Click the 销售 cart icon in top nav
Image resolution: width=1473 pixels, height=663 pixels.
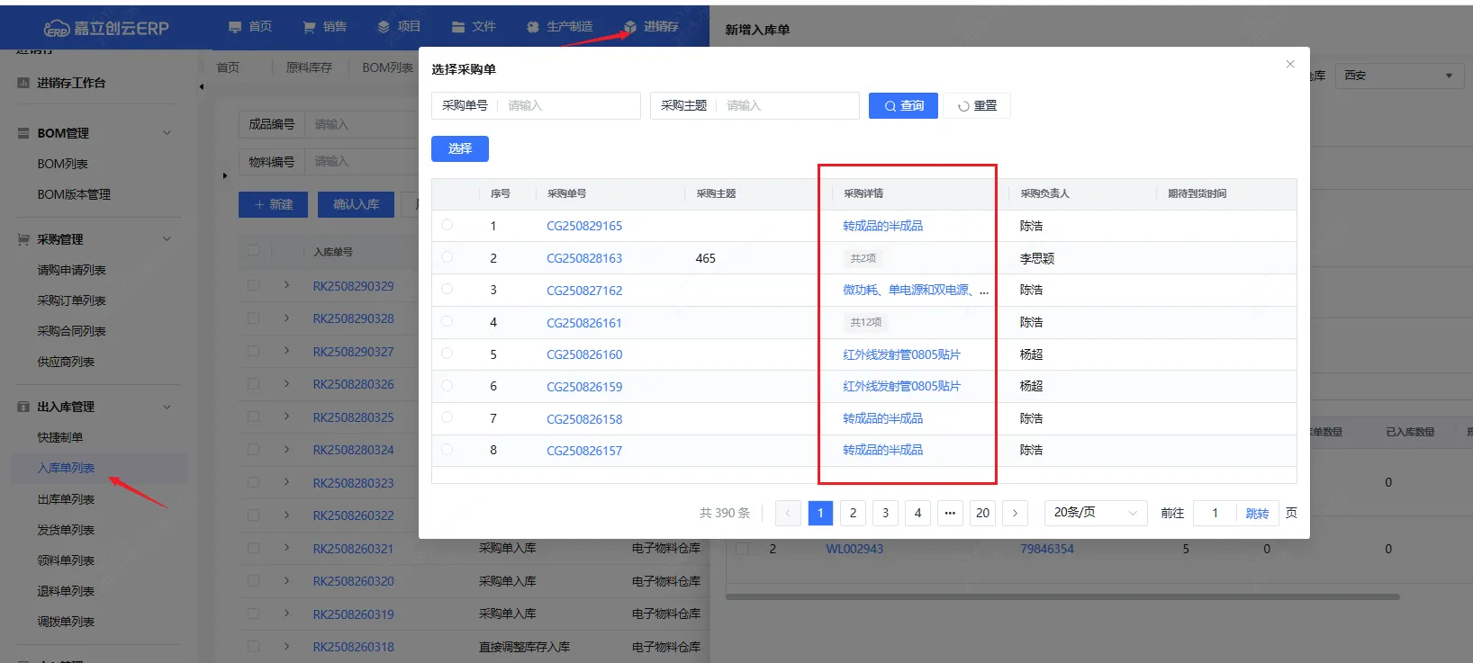tap(310, 27)
